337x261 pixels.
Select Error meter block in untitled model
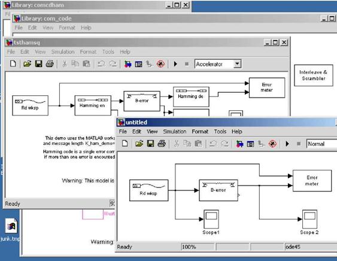click(x=312, y=181)
